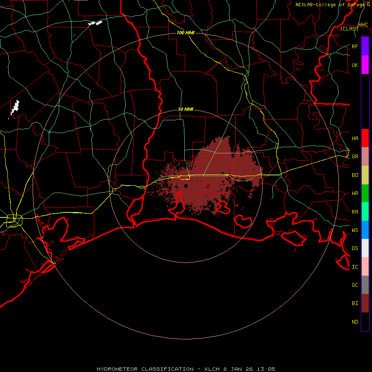Select the GR pink-brown legend swatch

(x=365, y=157)
